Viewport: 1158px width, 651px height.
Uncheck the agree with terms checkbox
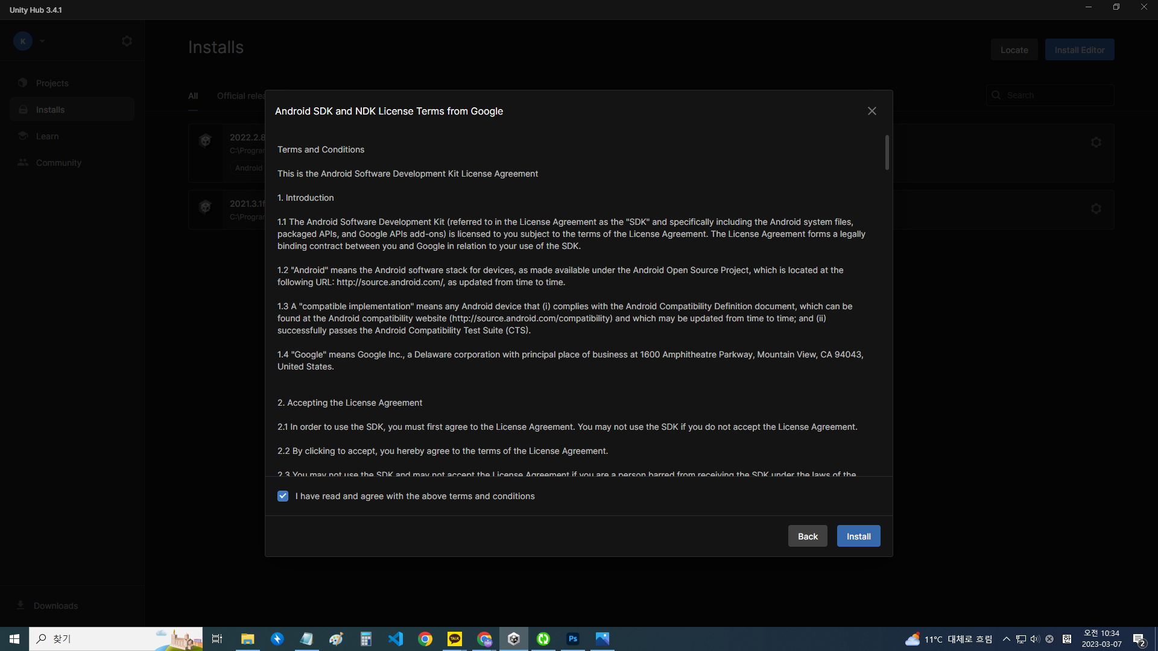click(283, 496)
